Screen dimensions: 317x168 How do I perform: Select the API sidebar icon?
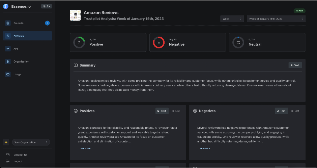pyautogui.click(x=8, y=48)
